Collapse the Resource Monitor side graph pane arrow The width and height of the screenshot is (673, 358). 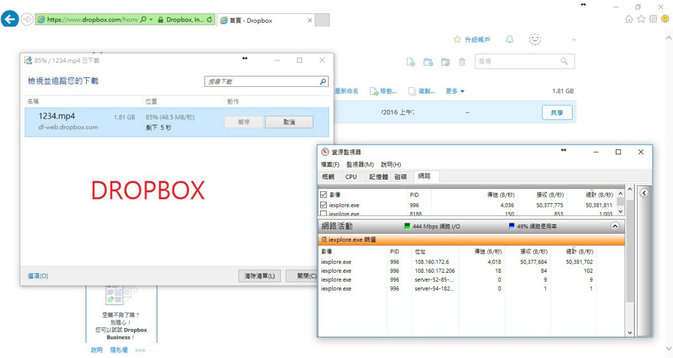644,193
